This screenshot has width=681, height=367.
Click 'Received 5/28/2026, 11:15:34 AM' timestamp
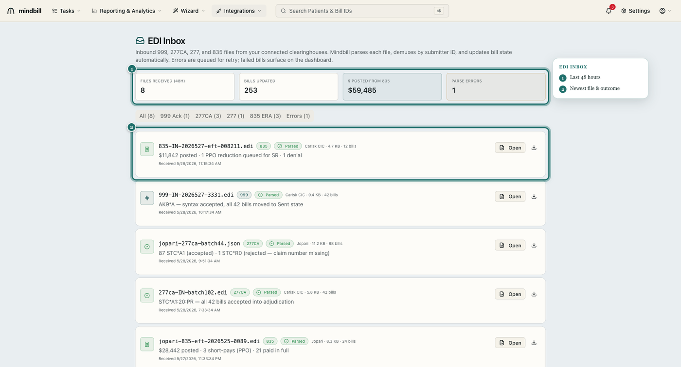click(190, 164)
